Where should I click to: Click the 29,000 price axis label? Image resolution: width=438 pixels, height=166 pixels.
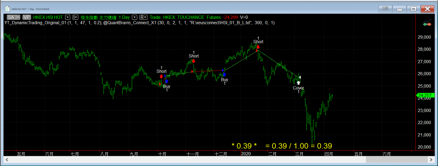(424, 37)
